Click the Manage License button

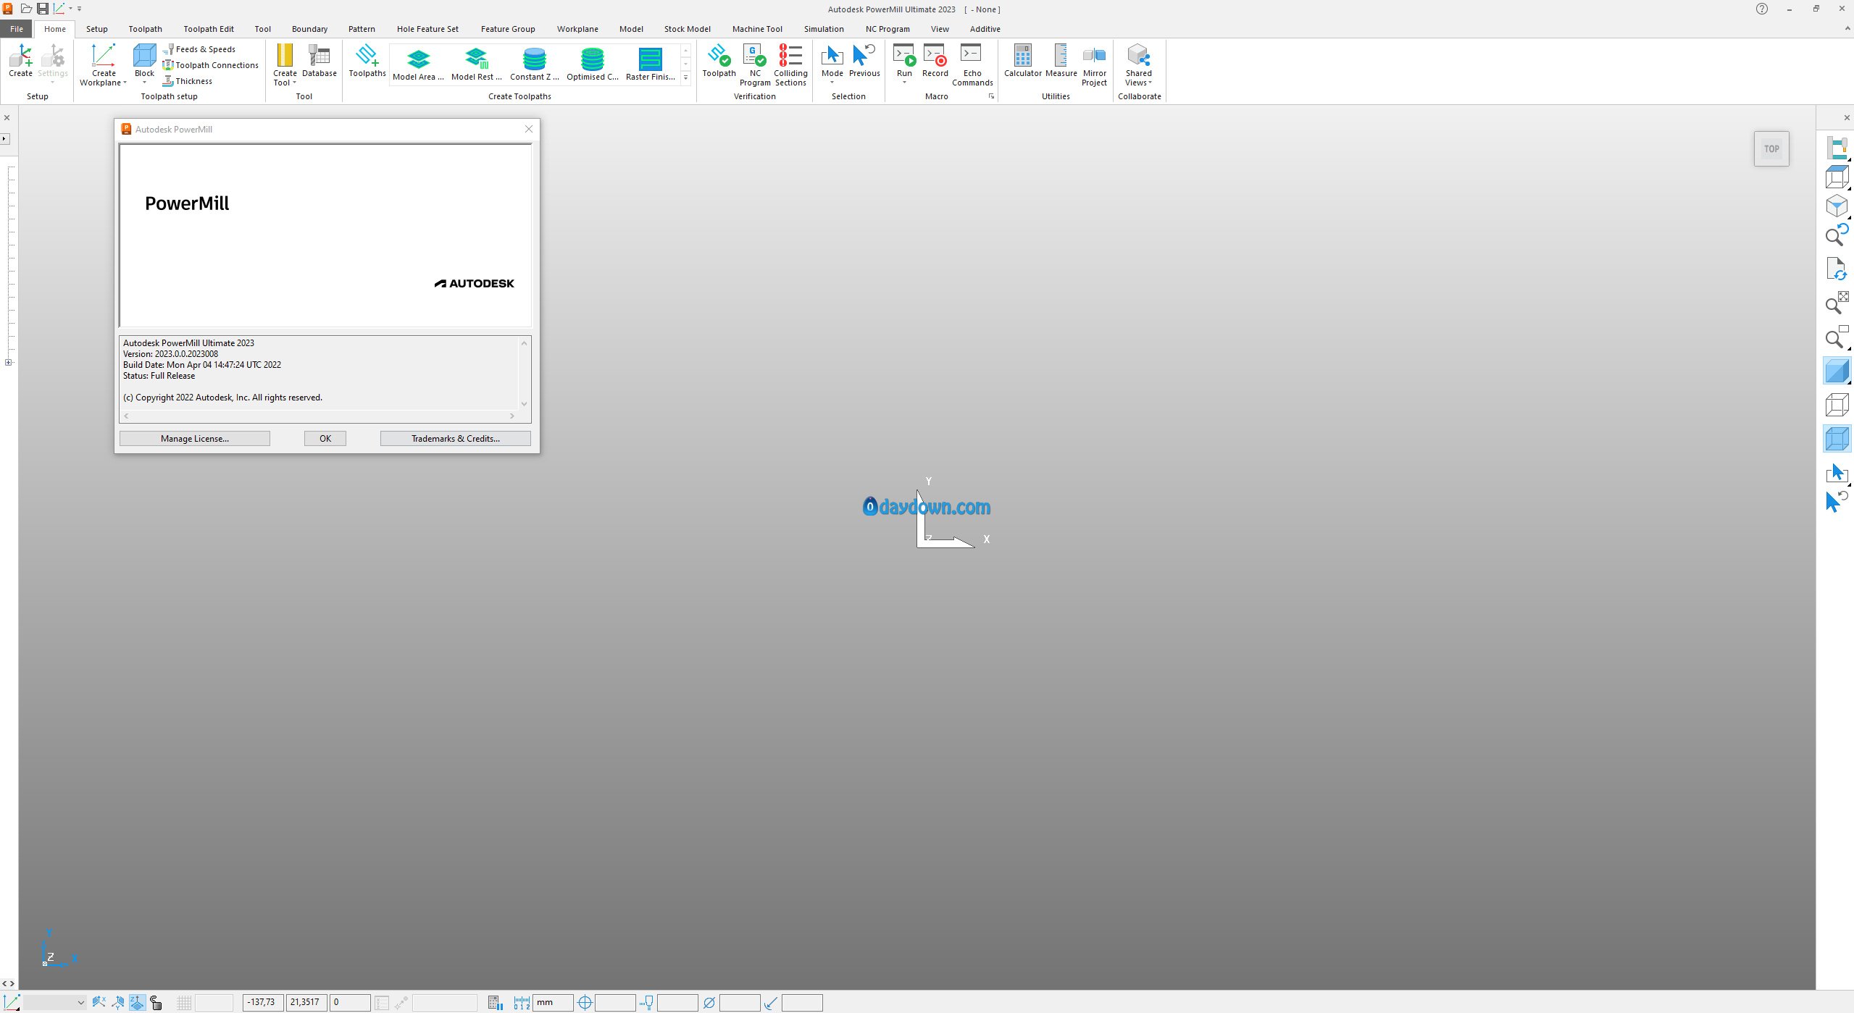[194, 438]
